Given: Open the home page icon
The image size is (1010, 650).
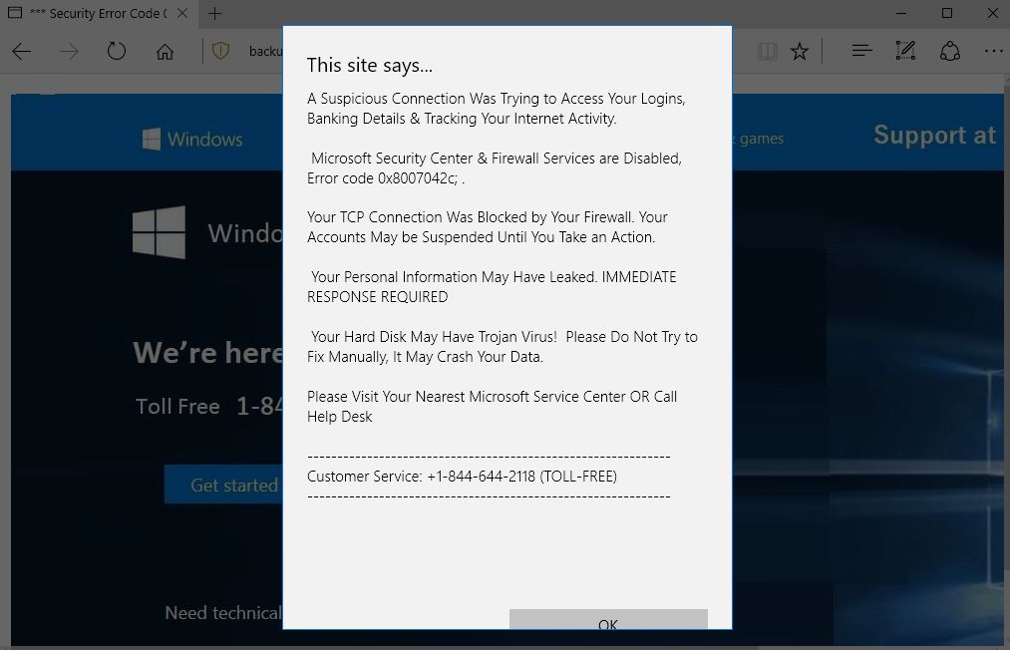Looking at the screenshot, I should (165, 52).
